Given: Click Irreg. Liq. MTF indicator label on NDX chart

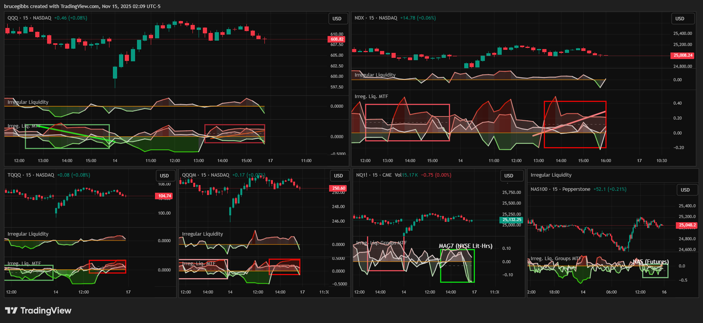Looking at the screenshot, I should point(371,97).
